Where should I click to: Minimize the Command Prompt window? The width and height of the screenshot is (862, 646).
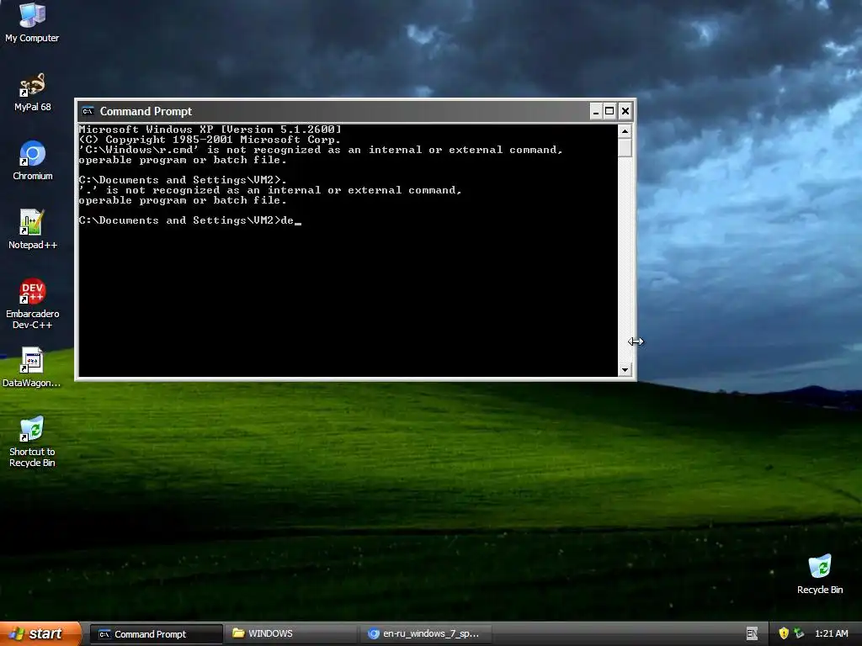click(596, 112)
